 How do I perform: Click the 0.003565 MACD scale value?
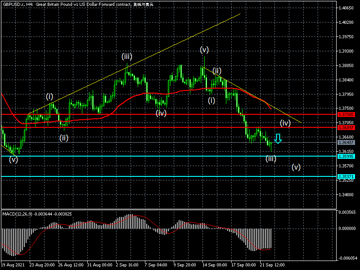(x=347, y=212)
